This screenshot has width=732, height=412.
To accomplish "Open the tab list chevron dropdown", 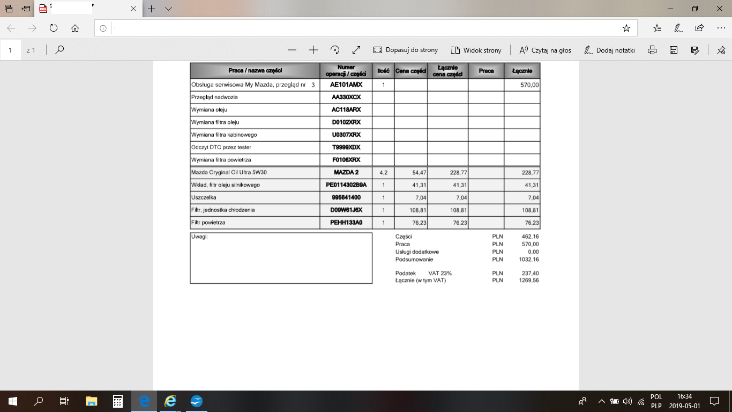I will [168, 9].
